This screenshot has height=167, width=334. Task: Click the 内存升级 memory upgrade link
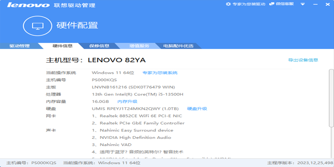tap(127, 102)
